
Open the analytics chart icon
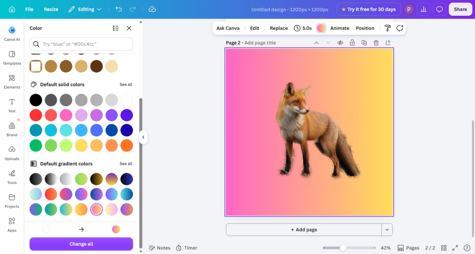[x=424, y=9]
